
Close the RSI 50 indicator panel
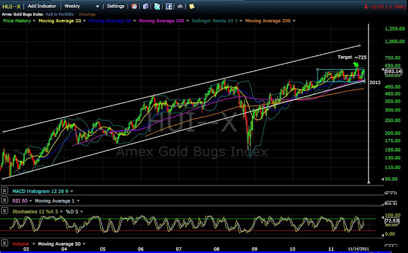(4, 200)
